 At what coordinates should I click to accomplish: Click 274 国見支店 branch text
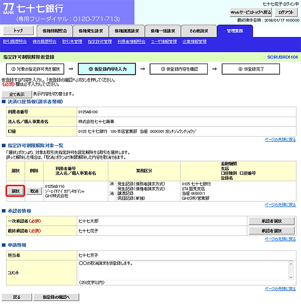(193, 189)
